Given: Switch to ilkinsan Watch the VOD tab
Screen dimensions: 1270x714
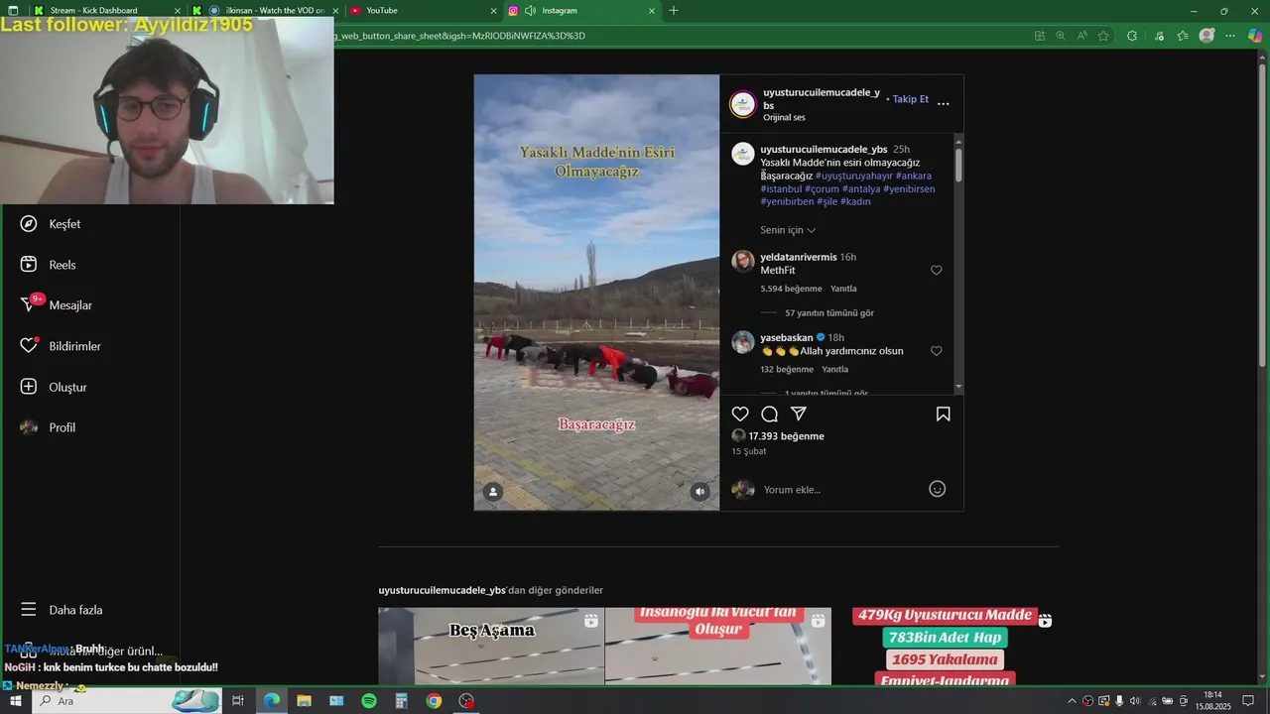Looking at the screenshot, I should [x=268, y=10].
